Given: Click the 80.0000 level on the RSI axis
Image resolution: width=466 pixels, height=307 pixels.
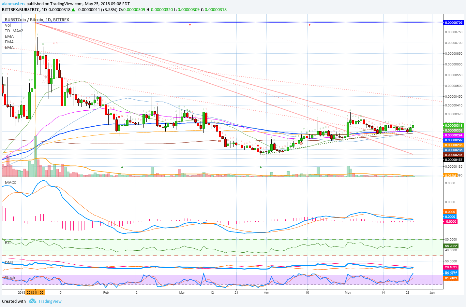Looking at the screenshot, I should 451,240.
